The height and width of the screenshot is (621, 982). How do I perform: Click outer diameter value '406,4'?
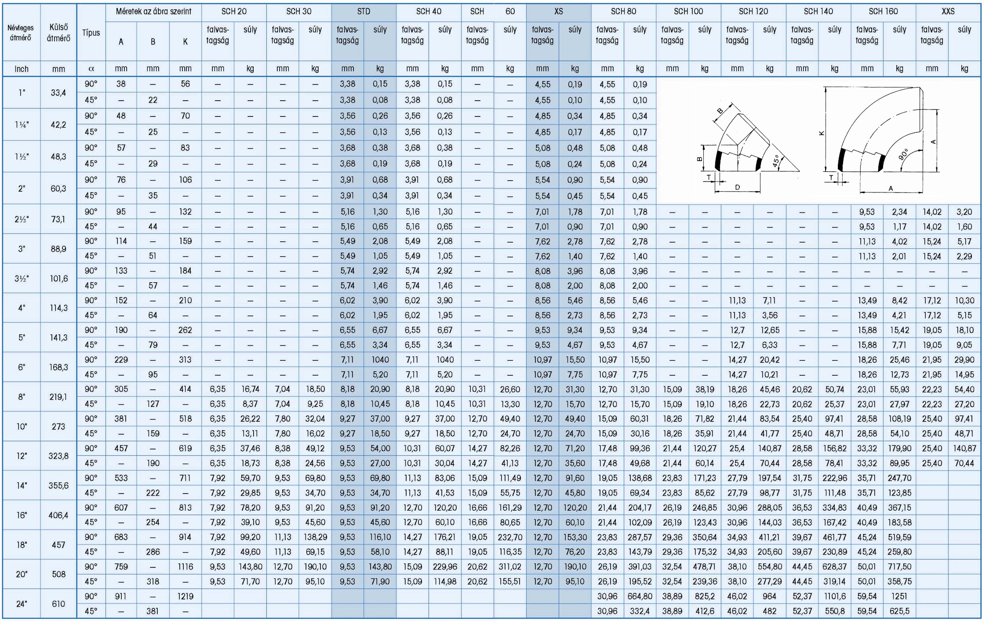coord(58,515)
